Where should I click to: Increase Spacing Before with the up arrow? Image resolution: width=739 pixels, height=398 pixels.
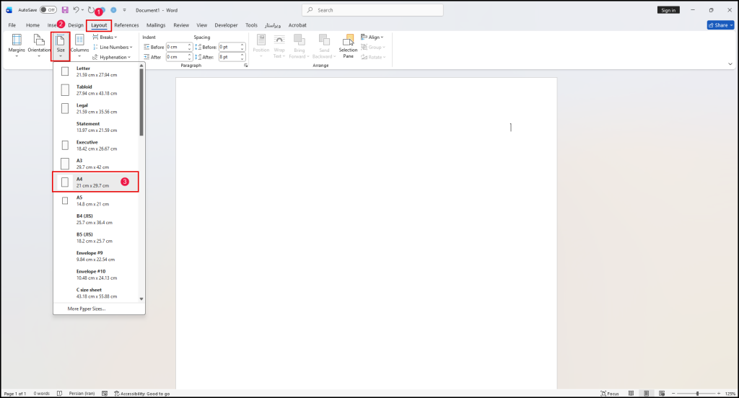(x=242, y=45)
